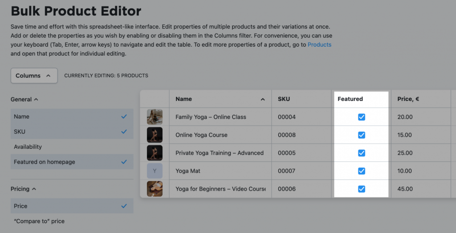This screenshot has width=456, height=233.
Task: Edit the Yoga Mat price cell
Action: tap(421, 171)
